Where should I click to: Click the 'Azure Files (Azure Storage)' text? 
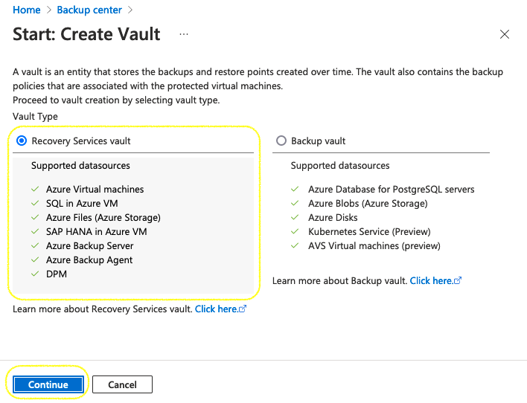[x=103, y=218]
